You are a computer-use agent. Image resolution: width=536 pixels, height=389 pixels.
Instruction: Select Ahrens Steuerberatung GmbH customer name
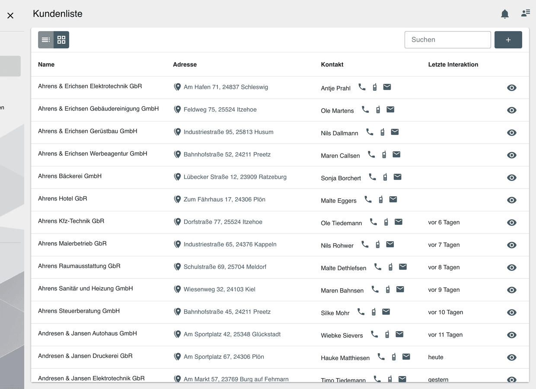coord(79,311)
